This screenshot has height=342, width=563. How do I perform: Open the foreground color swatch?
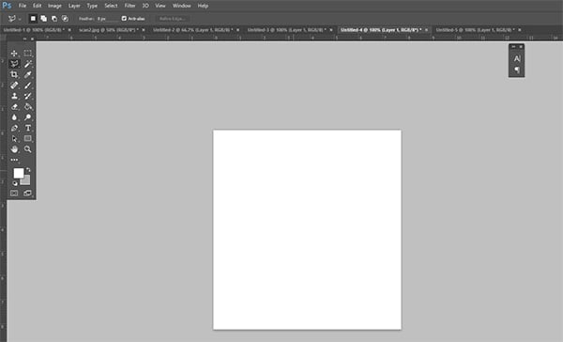point(19,173)
